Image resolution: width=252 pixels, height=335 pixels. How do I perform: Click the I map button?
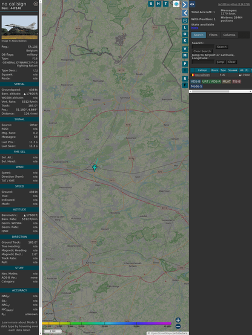(x=185, y=70)
